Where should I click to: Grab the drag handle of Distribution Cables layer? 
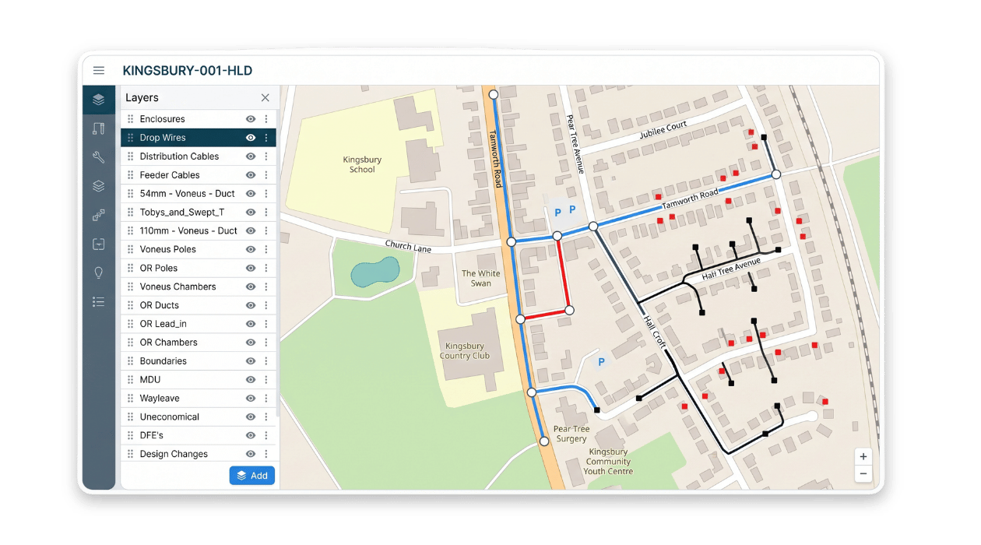(x=130, y=156)
